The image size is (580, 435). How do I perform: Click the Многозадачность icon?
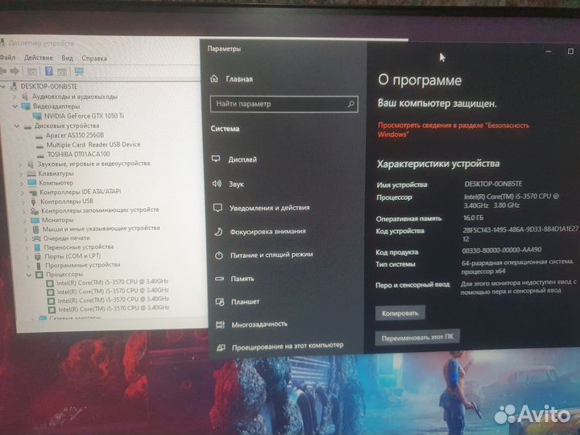coord(220,325)
